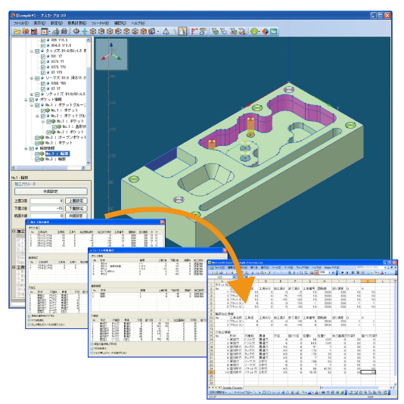
Task: Open the ファイル menu
Action: click(21, 23)
